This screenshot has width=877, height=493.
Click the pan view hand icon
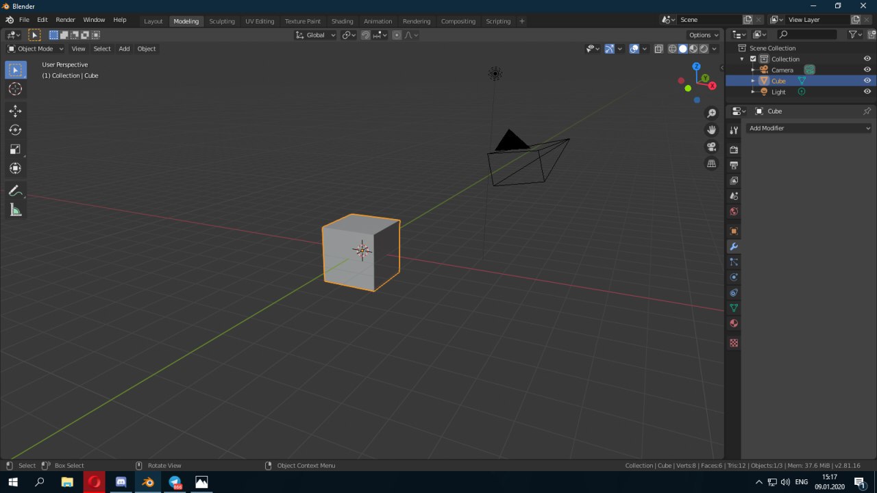pos(712,130)
